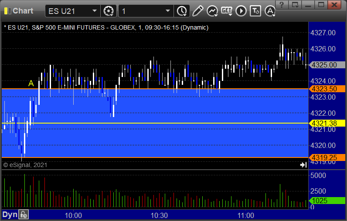Click the 4323.00 price axis label
Screen dimensions: 347x221
(323, 97)
